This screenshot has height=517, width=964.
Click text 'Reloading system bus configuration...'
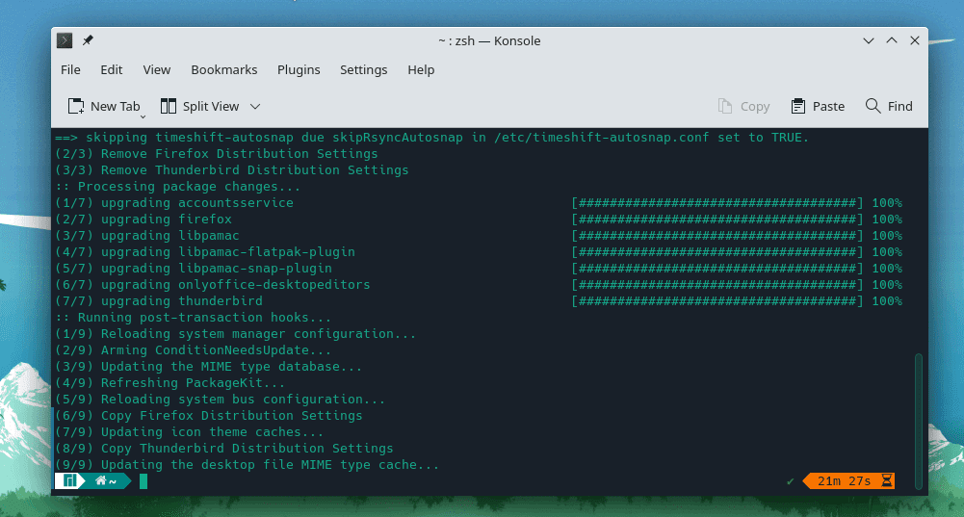click(243, 399)
